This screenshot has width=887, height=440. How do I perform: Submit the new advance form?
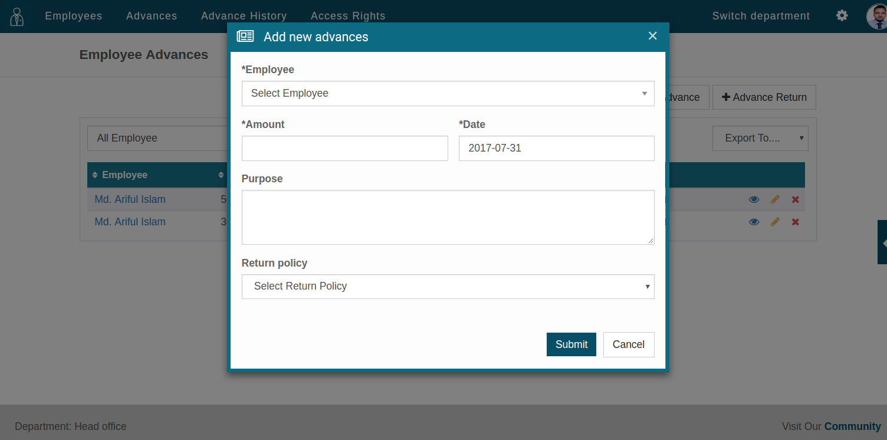click(x=571, y=344)
